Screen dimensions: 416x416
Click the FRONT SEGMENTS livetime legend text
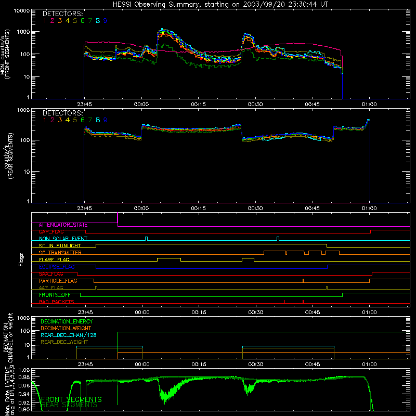[x=71, y=399]
